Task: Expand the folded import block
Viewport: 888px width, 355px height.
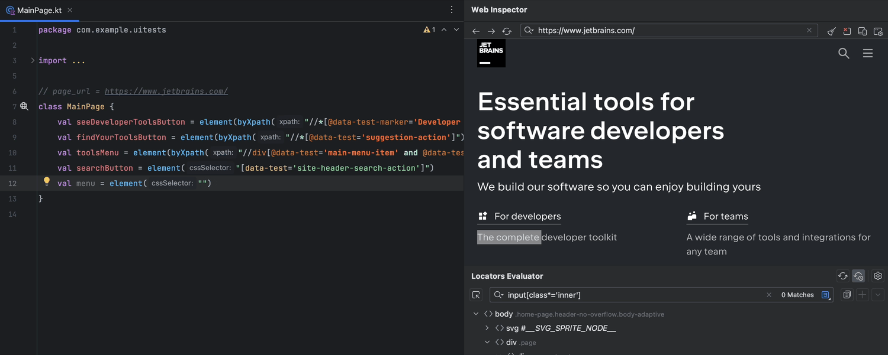Action: [x=33, y=60]
